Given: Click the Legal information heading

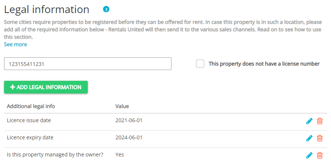Looking at the screenshot, I should (46, 9).
